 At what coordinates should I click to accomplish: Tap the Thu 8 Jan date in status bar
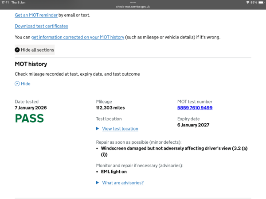coord(18,3)
